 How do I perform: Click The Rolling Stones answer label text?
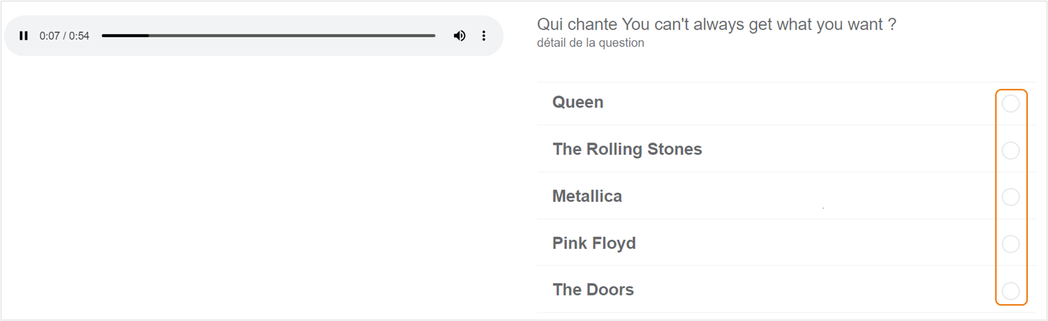pyautogui.click(x=627, y=149)
